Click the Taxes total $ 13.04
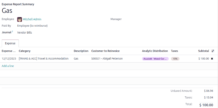This screenshot has width=218, height=108. click(x=208, y=98)
